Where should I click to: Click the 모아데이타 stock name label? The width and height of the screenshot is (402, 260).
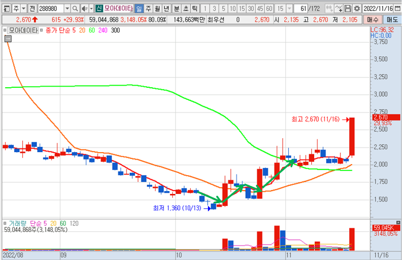[118, 9]
